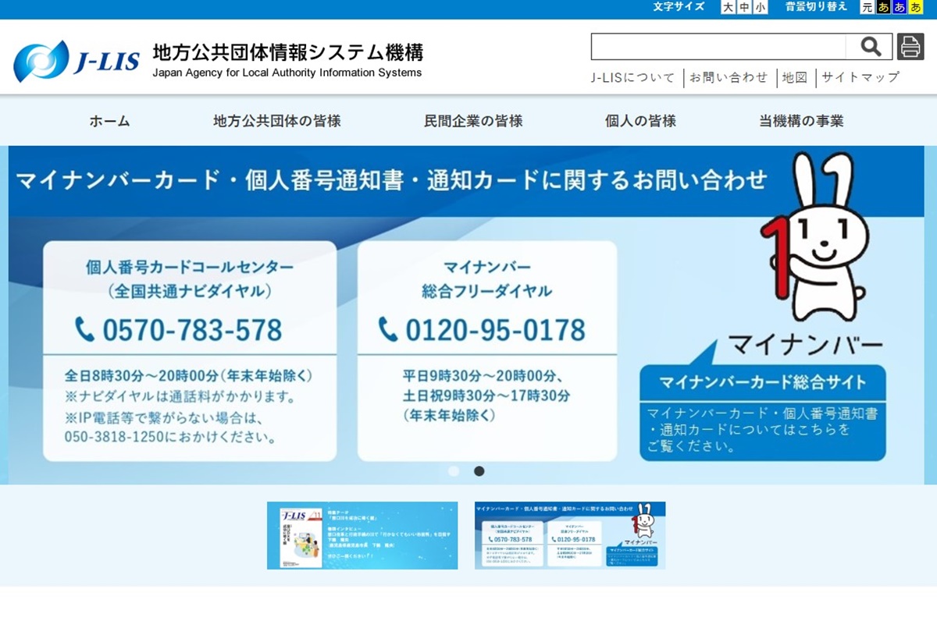Image resolution: width=937 pixels, height=628 pixels.
Task: Open the 民間企業の皆様 menu
Action: click(x=473, y=121)
